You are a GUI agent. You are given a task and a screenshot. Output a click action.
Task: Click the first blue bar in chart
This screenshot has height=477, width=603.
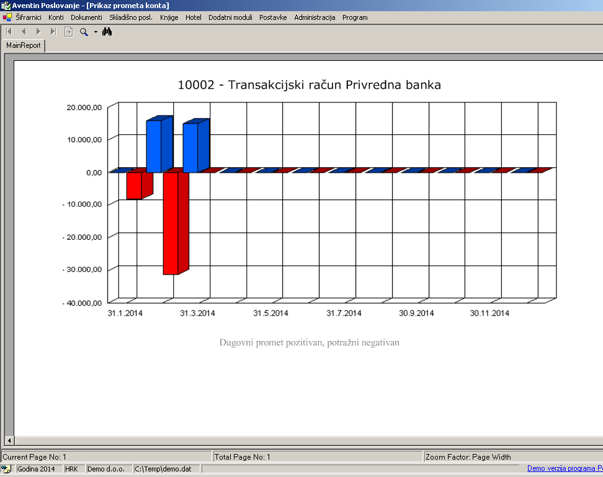[154, 146]
